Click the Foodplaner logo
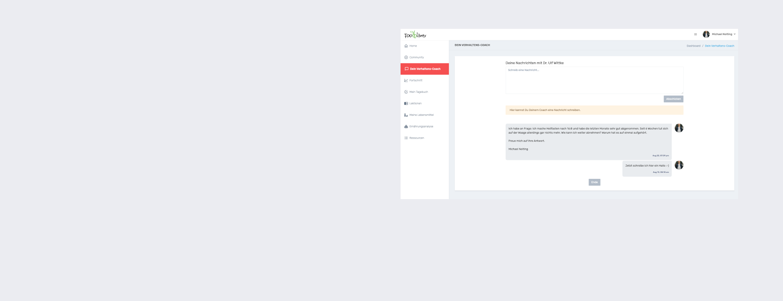This screenshot has height=301, width=783. pyautogui.click(x=415, y=35)
